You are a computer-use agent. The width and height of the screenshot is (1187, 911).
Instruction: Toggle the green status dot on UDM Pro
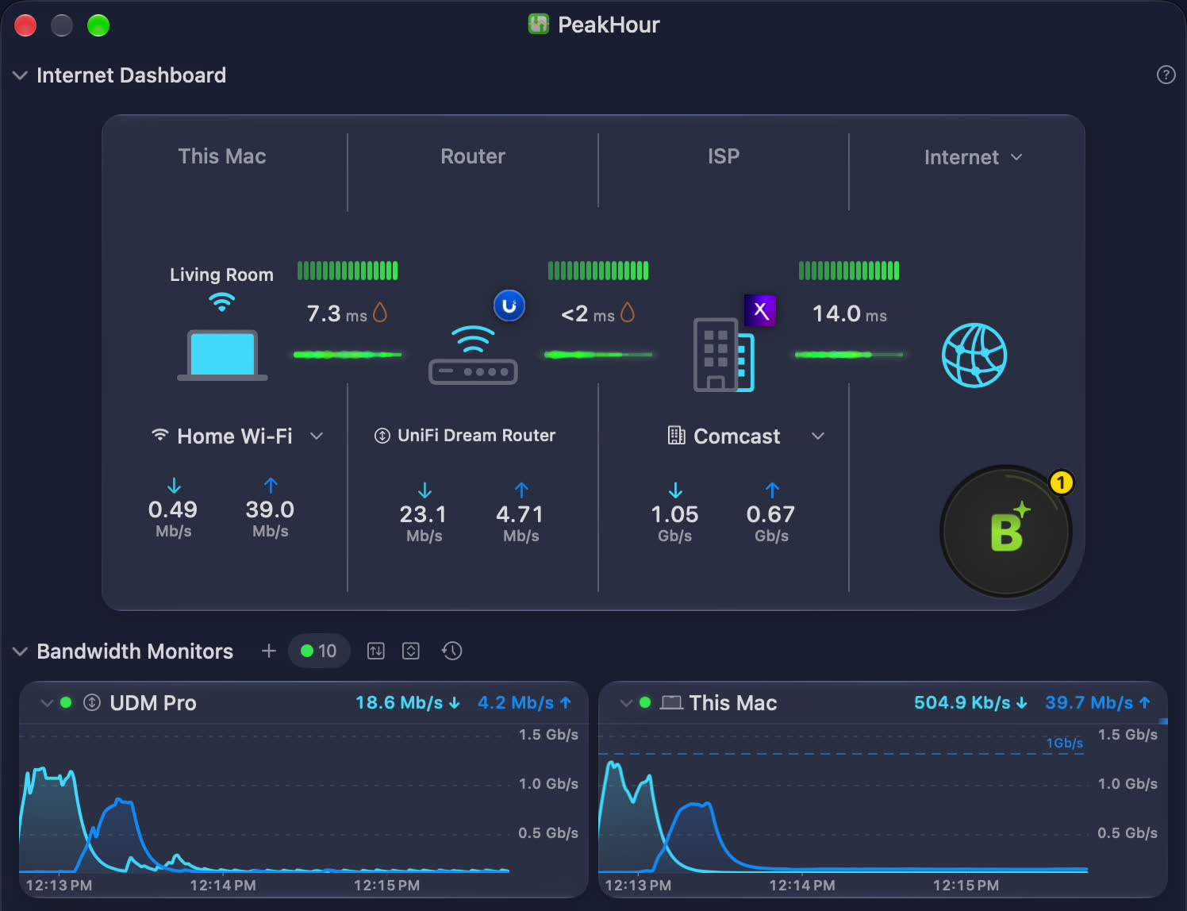tap(66, 702)
